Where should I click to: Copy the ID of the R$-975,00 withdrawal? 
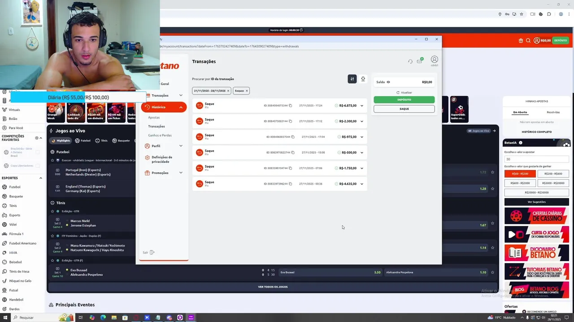pyautogui.click(x=293, y=137)
